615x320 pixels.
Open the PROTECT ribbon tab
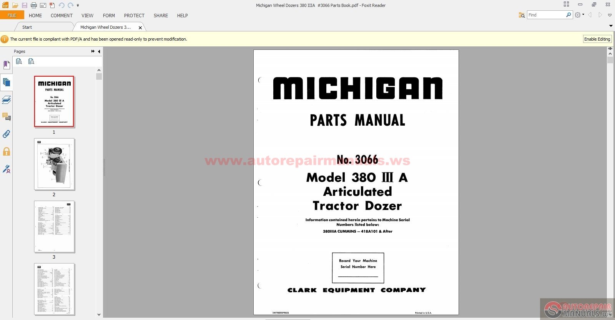click(x=134, y=16)
